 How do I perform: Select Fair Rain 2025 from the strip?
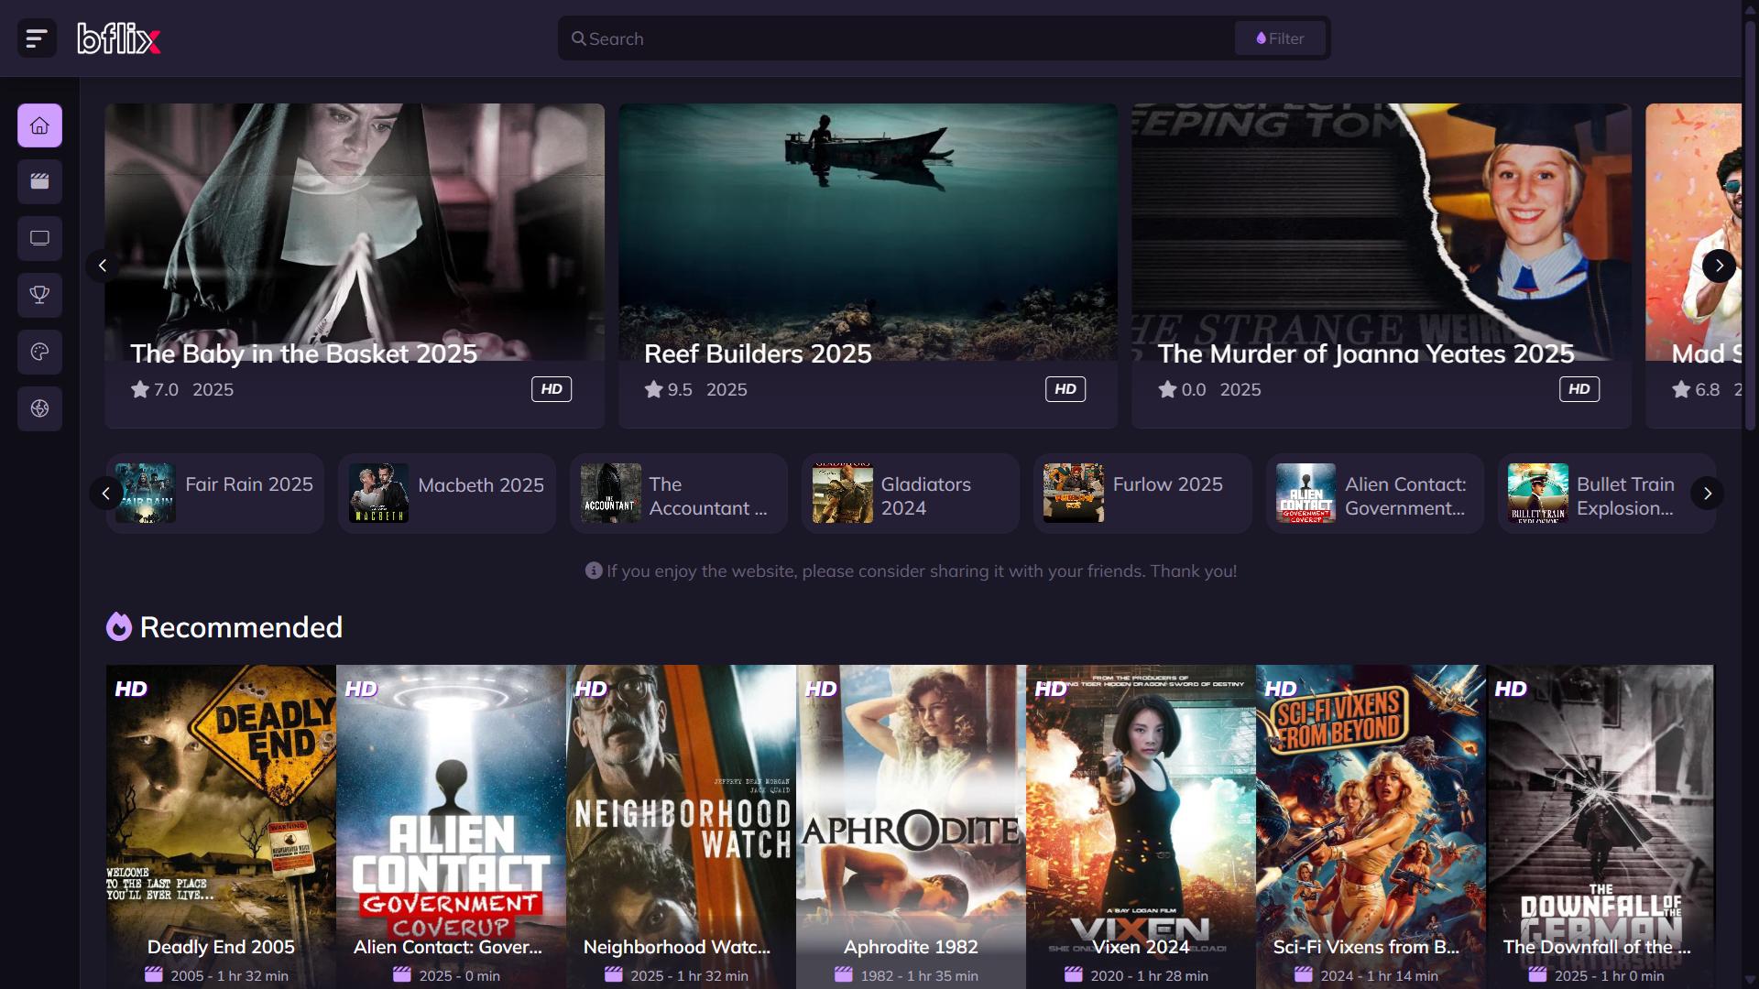(x=213, y=493)
